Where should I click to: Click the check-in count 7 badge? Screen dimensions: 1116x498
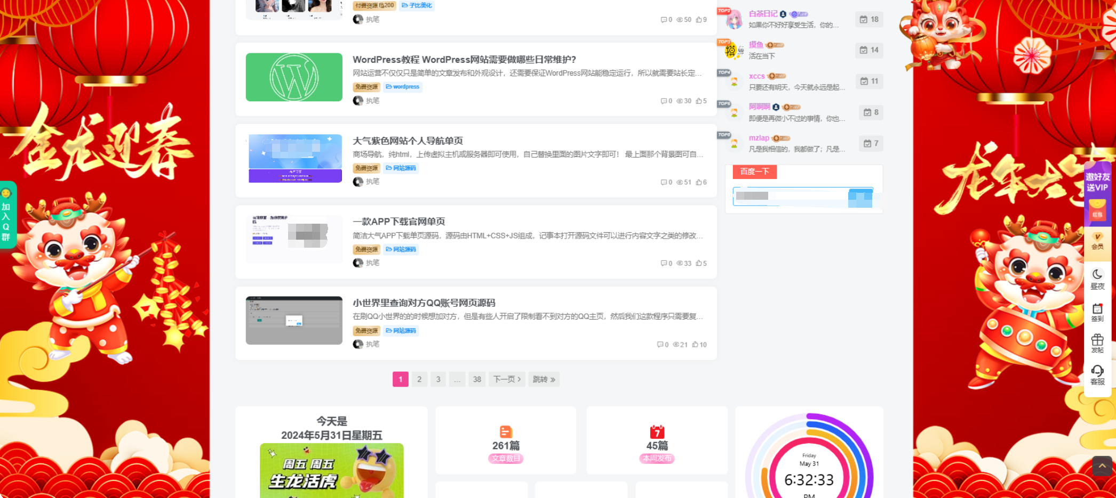[x=871, y=143]
